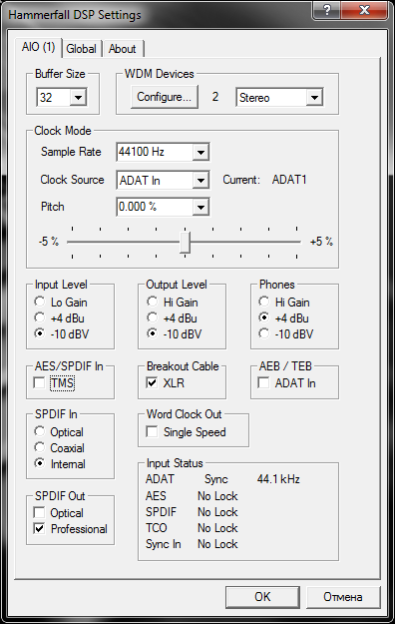
Task: Click the WDM device count 2
Action: [215, 97]
